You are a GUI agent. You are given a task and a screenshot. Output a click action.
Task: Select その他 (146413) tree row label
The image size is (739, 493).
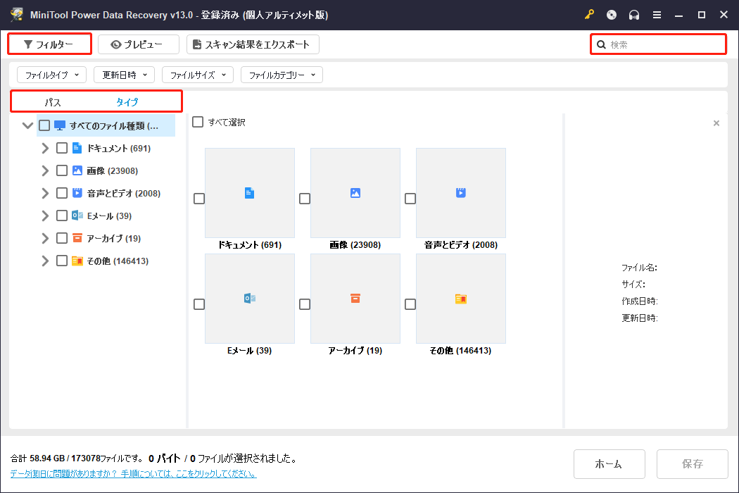point(118,261)
